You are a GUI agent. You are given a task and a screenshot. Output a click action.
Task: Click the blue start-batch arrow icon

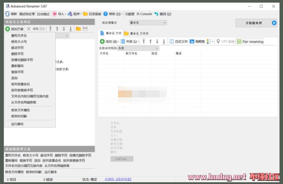click(x=274, y=23)
